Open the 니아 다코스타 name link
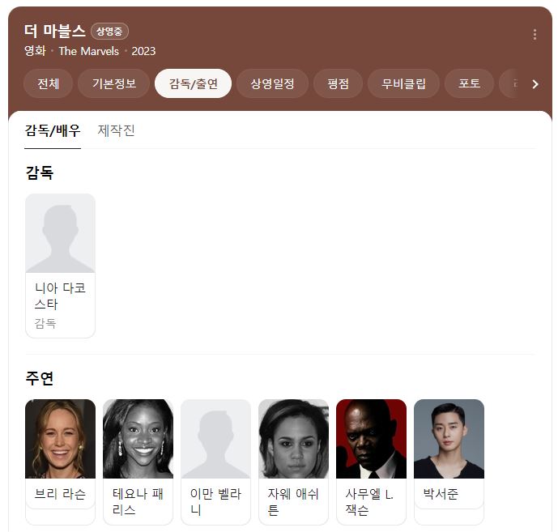Viewport: 558px width, 532px height. click(x=60, y=296)
